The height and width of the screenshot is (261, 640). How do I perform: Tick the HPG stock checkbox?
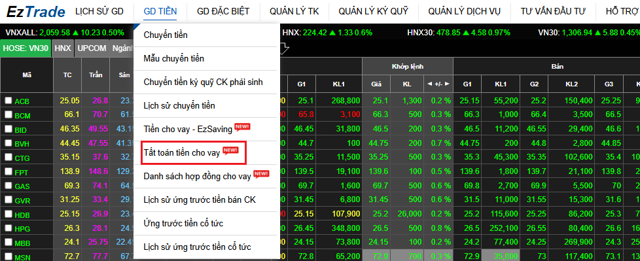click(x=8, y=229)
